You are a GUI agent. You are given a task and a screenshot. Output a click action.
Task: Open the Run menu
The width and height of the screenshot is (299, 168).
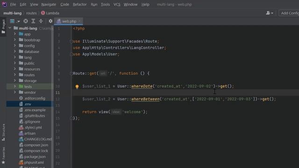tap(94, 4)
